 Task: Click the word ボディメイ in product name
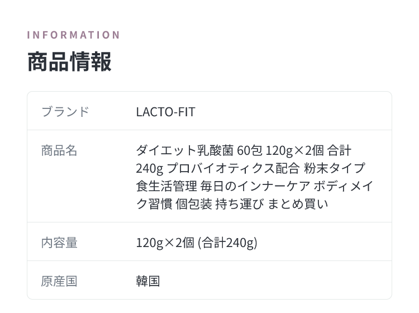pos(344,186)
